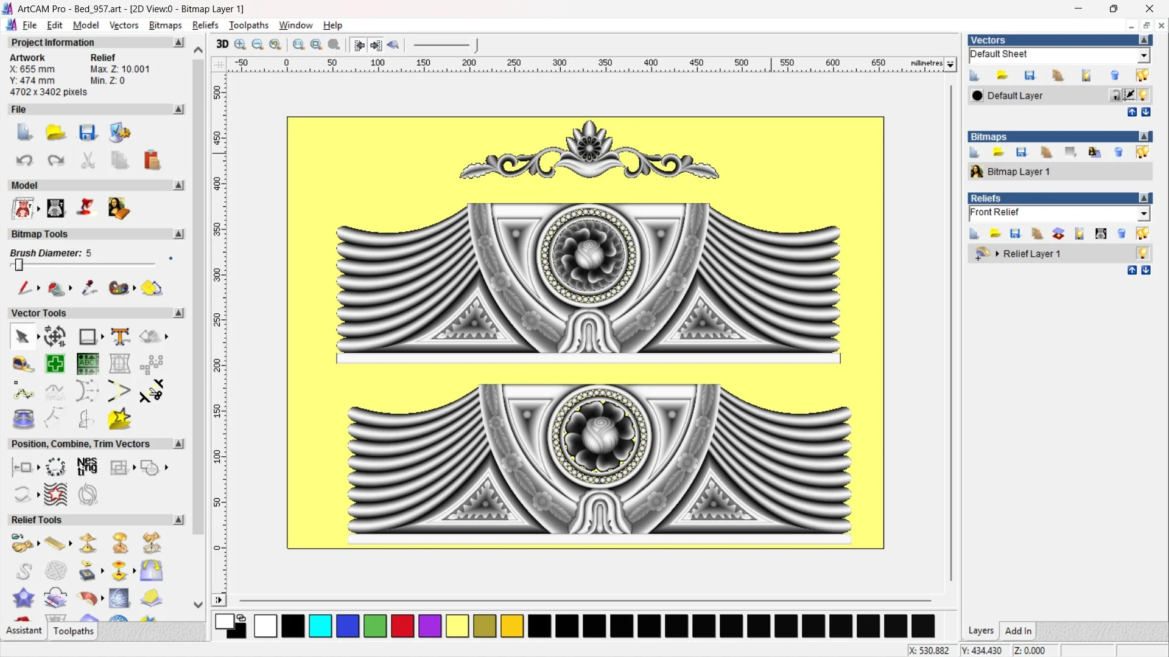Screen dimensions: 1169x657
Task: Click the 3D view button
Action: point(222,44)
